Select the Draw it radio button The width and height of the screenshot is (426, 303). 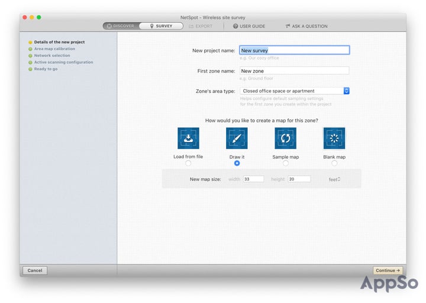tap(237, 163)
